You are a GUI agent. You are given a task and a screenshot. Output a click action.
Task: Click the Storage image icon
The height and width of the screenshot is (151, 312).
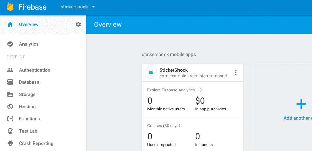tap(10, 94)
